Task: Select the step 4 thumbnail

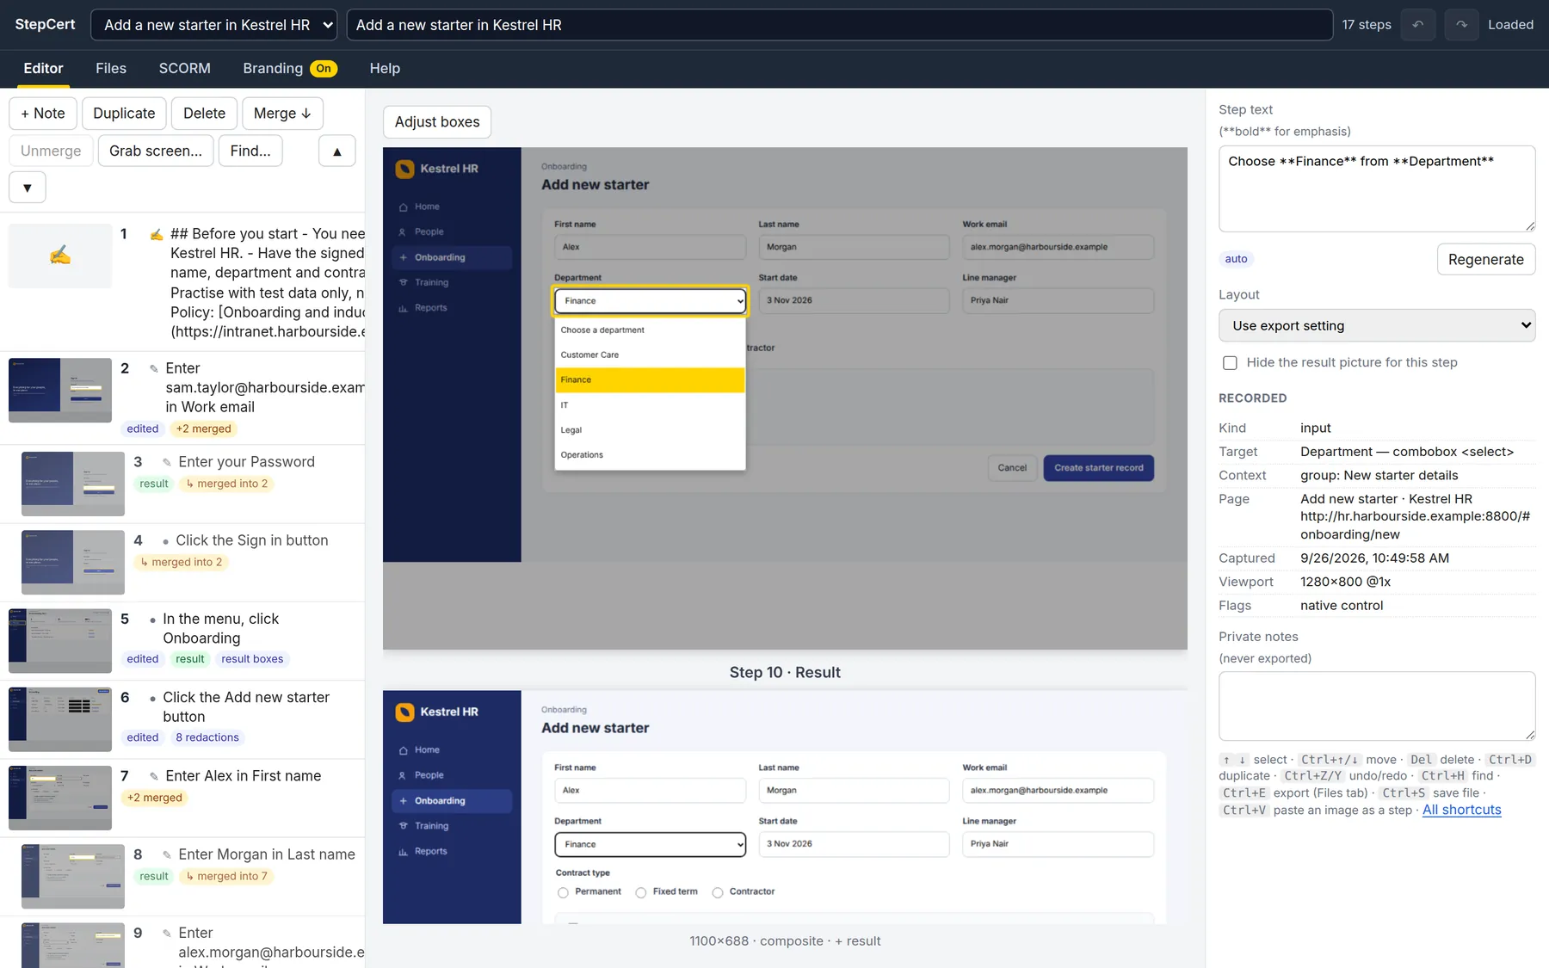Action: (73, 563)
